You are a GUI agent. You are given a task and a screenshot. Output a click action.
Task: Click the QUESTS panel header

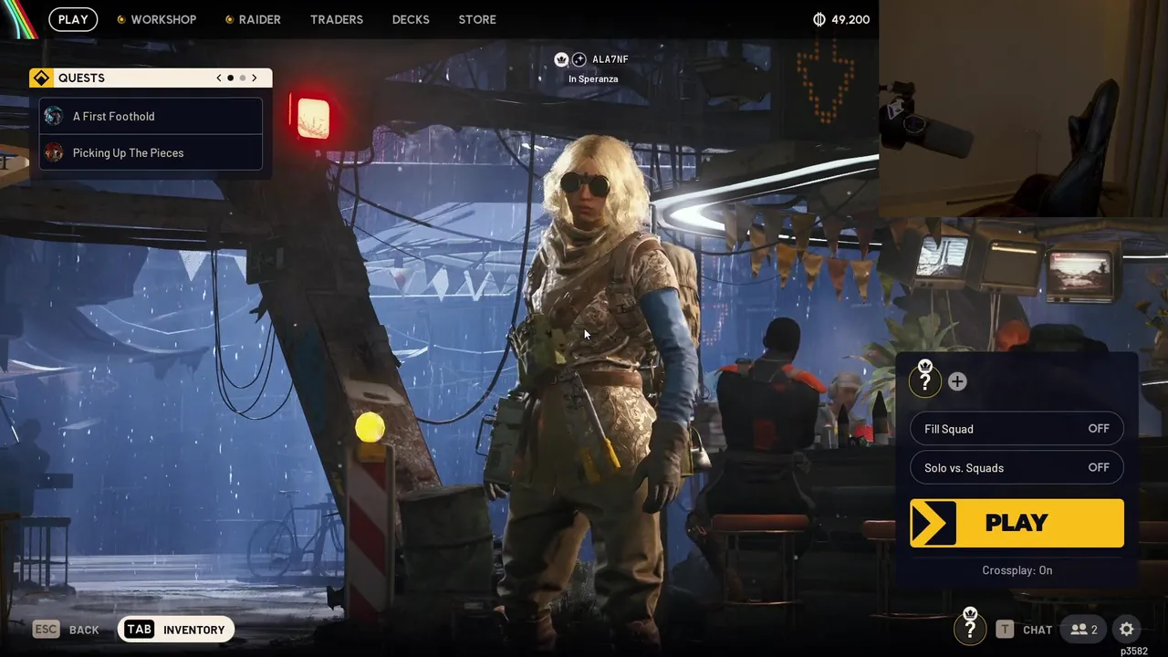pyautogui.click(x=151, y=78)
